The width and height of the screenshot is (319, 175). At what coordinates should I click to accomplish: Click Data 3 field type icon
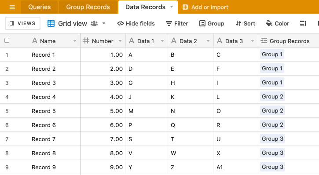tap(220, 40)
